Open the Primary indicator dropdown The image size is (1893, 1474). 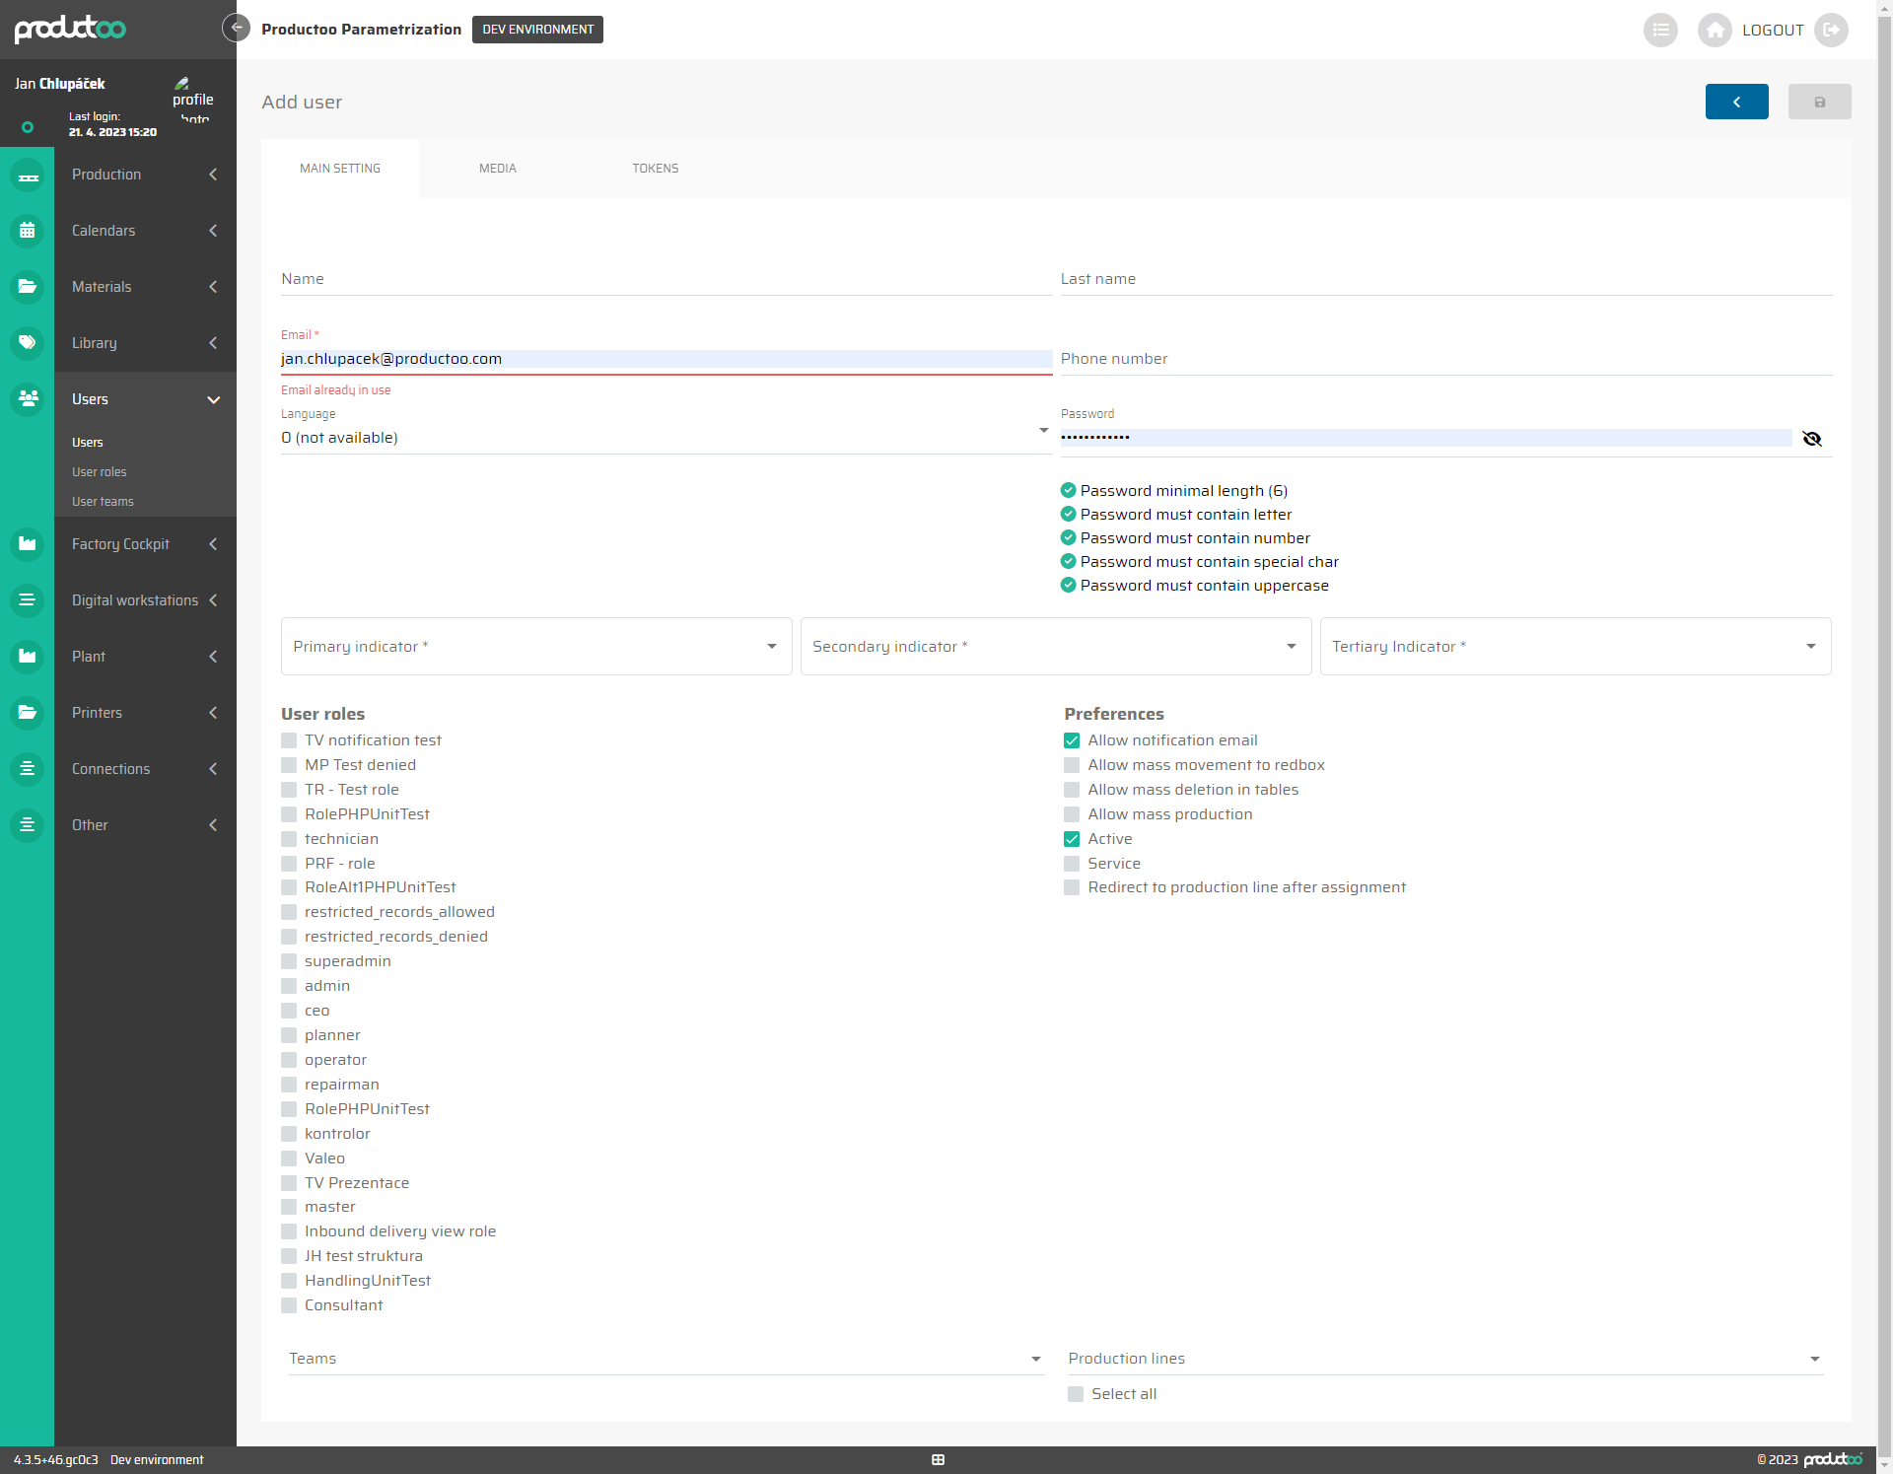click(x=536, y=647)
